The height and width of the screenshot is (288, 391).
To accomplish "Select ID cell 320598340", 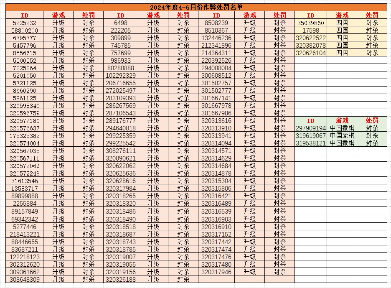I will (25, 106).
